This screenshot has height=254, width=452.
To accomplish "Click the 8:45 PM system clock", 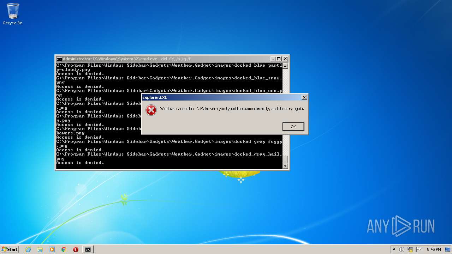I will (x=434, y=249).
